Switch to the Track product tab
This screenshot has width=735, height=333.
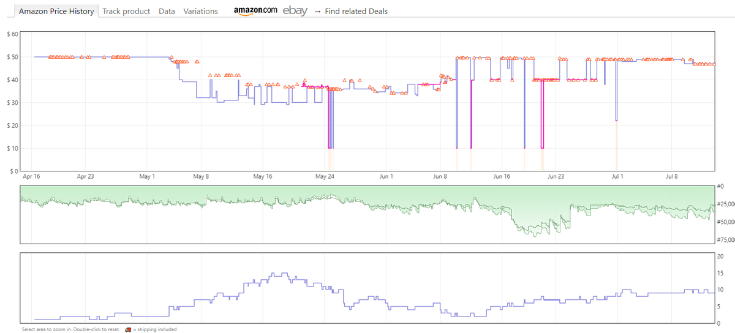[x=126, y=11]
